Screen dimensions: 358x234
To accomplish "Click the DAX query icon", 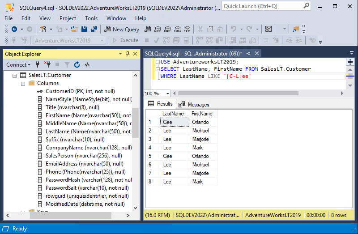I will [x=187, y=29].
